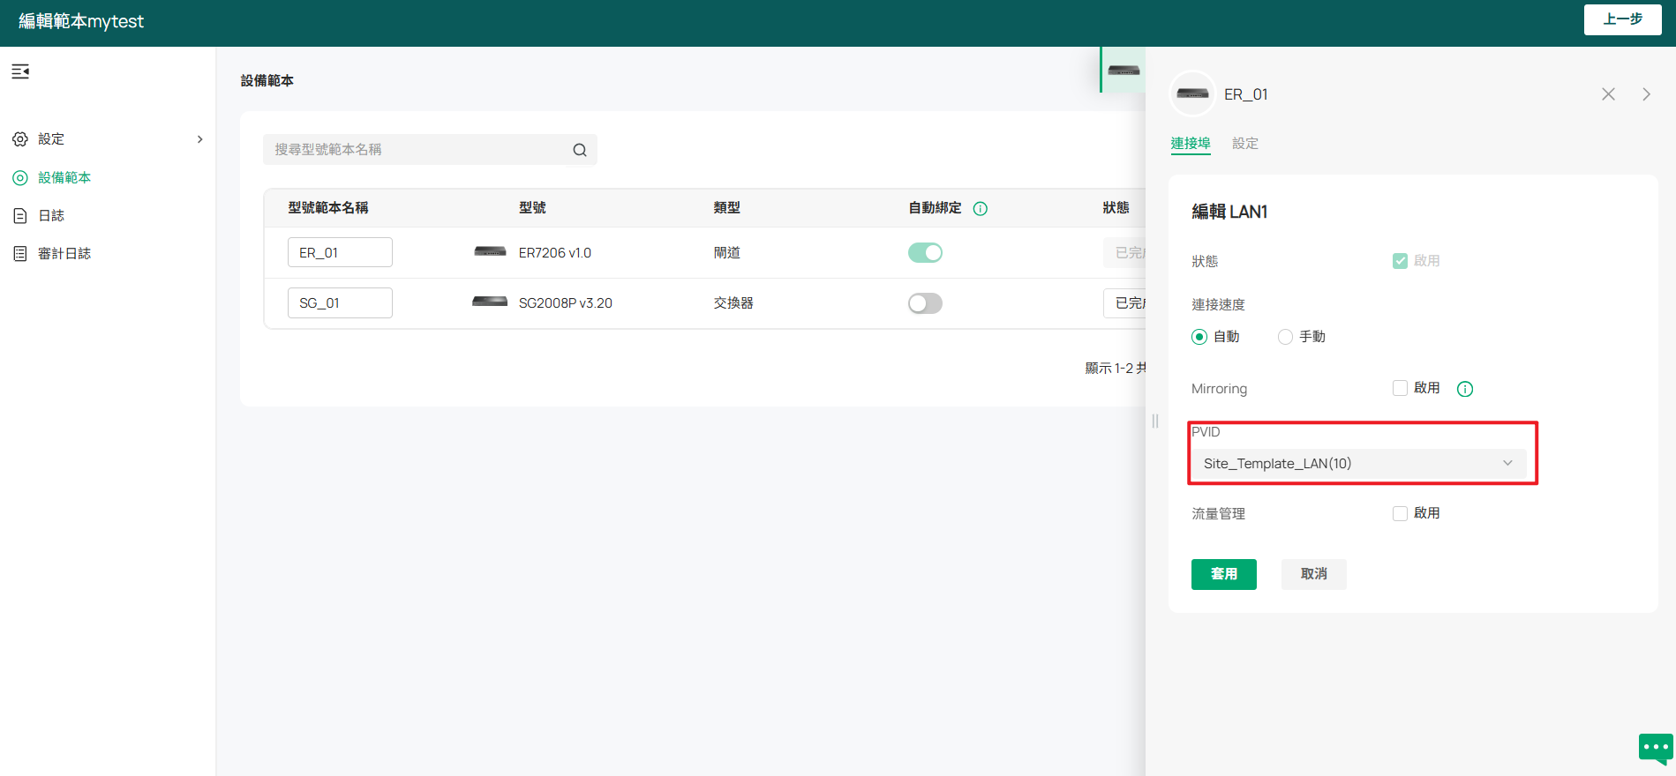This screenshot has width=1676, height=776.
Task: Open 日誌 in the sidebar
Action: pos(51,216)
